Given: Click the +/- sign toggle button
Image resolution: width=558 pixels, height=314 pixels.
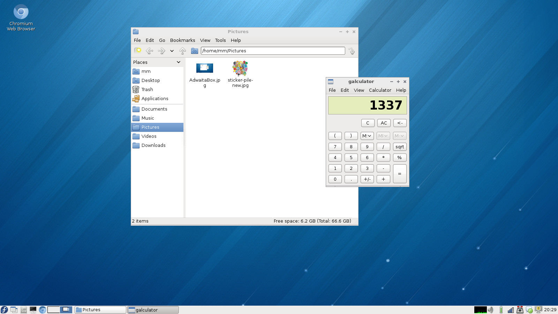Looking at the screenshot, I should (367, 179).
